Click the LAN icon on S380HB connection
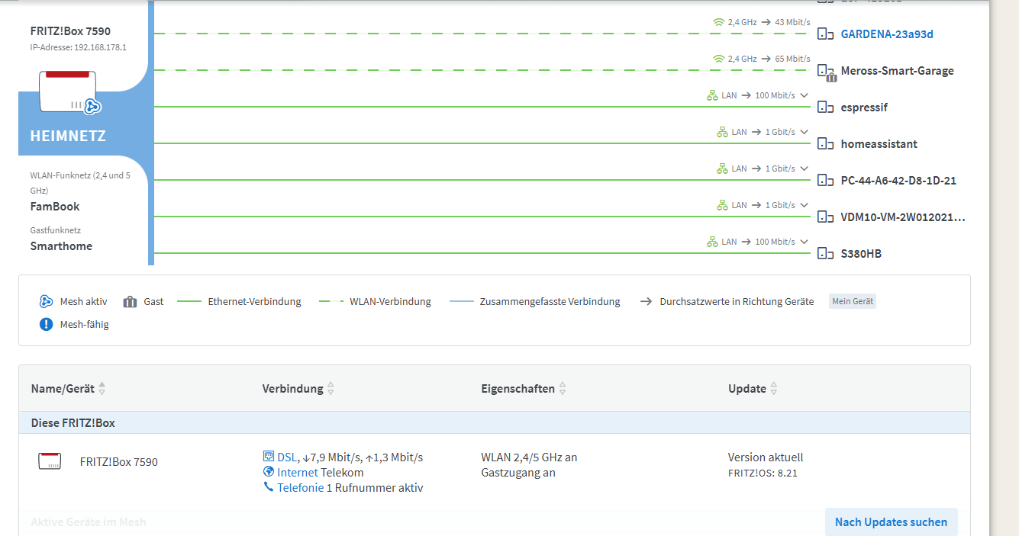The height and width of the screenshot is (536, 1019). point(712,242)
